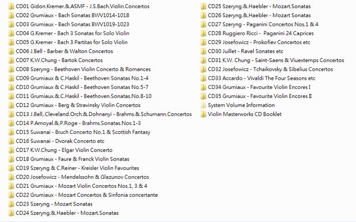Click folder icon beside CD07 K.W.Chung Bartok Concertos

tap(11, 61)
